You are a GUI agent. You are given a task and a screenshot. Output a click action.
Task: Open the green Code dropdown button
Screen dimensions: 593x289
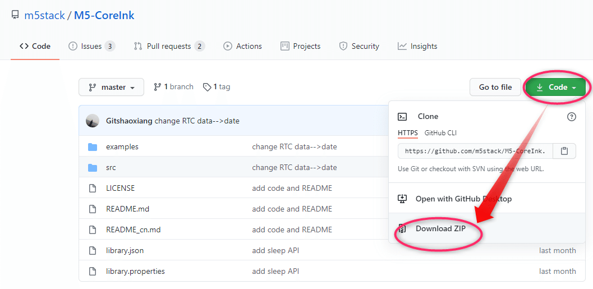555,87
